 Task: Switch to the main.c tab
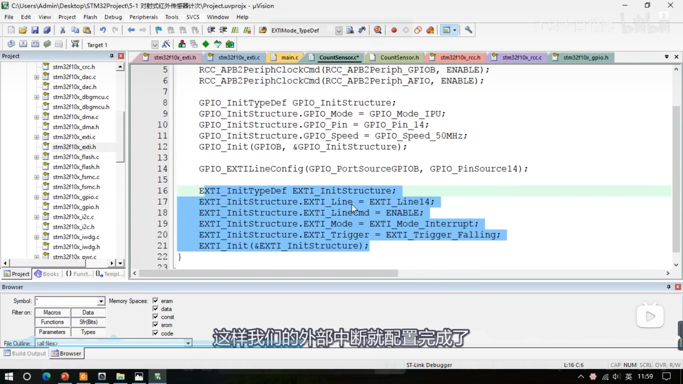(x=289, y=58)
